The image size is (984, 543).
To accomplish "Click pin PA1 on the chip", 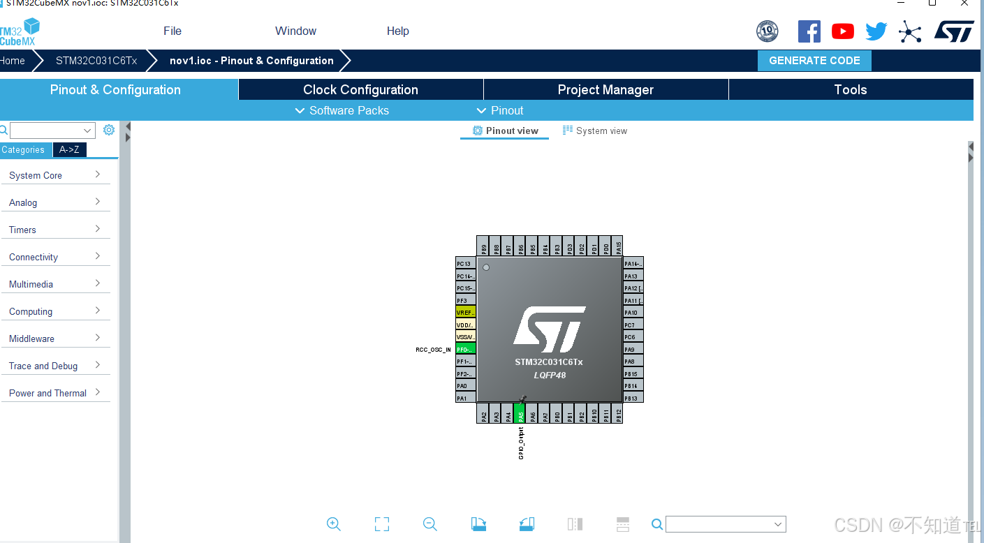I will click(466, 398).
